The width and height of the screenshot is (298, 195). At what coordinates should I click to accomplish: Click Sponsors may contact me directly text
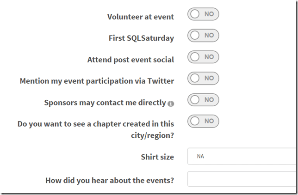pyautogui.click(x=105, y=103)
